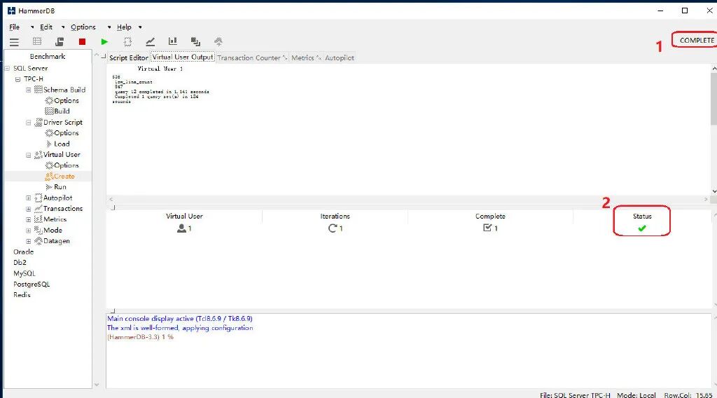Switch to the Script Editor tab
The image size is (717, 398).
[129, 57]
